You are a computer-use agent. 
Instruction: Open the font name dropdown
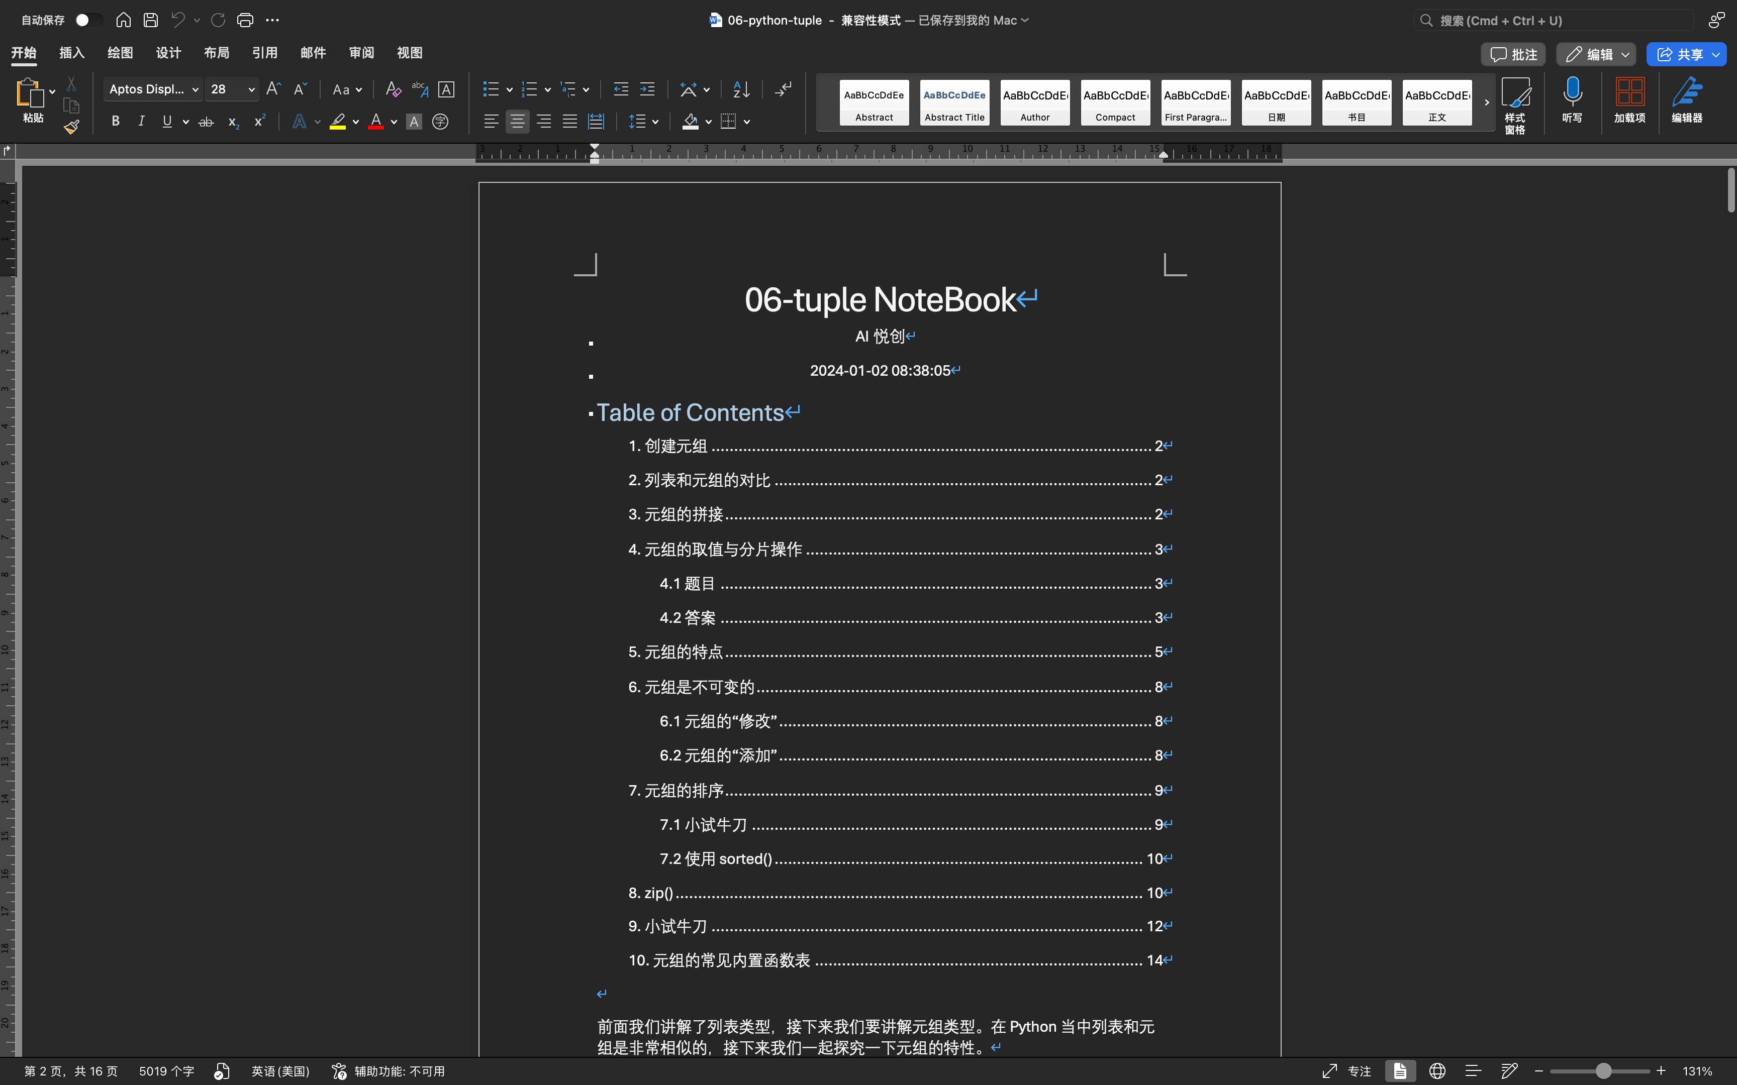[195, 90]
